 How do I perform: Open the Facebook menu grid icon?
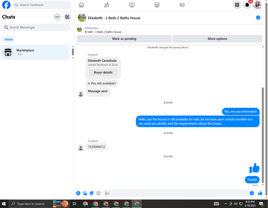(x=237, y=5)
